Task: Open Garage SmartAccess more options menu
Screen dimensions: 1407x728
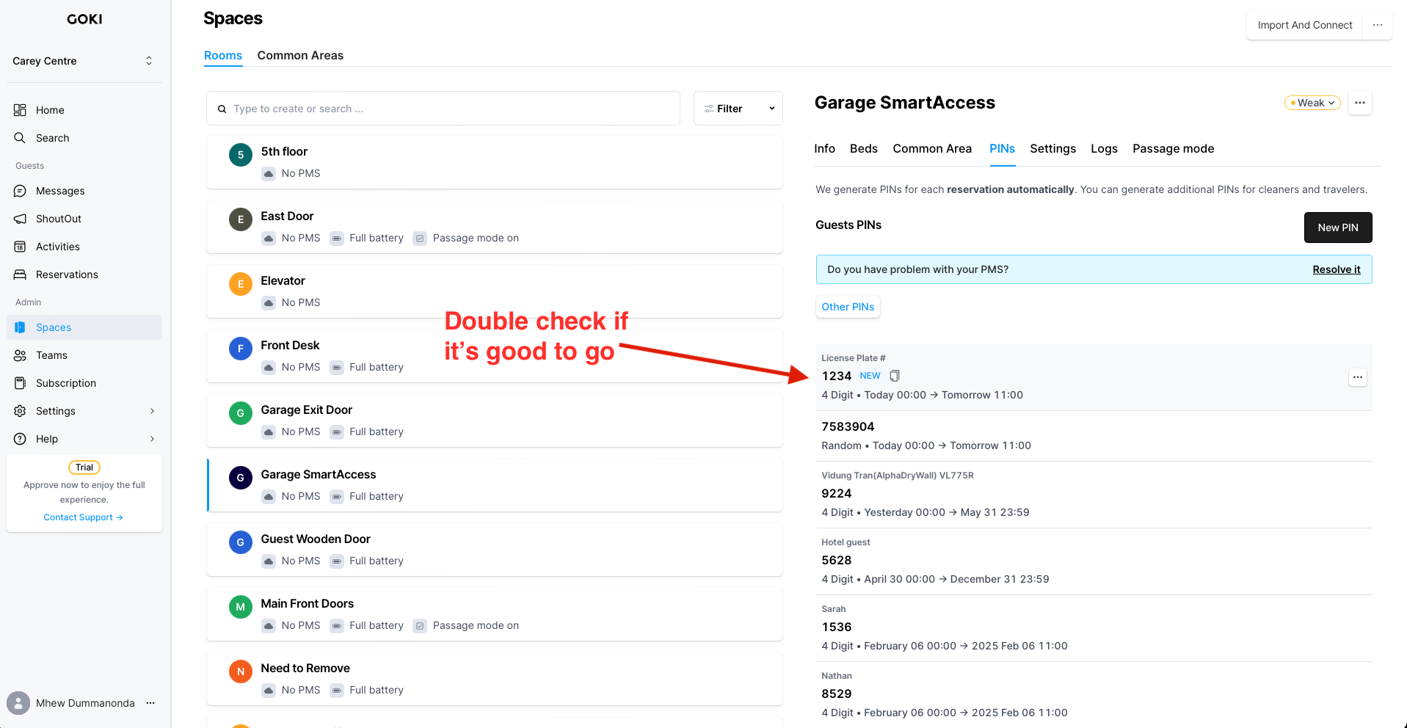Action: click(x=1360, y=103)
